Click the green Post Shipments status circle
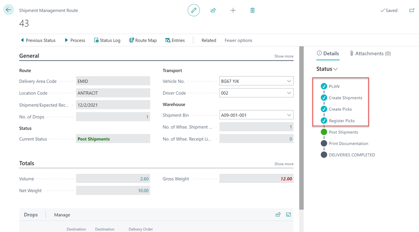 (x=324, y=132)
